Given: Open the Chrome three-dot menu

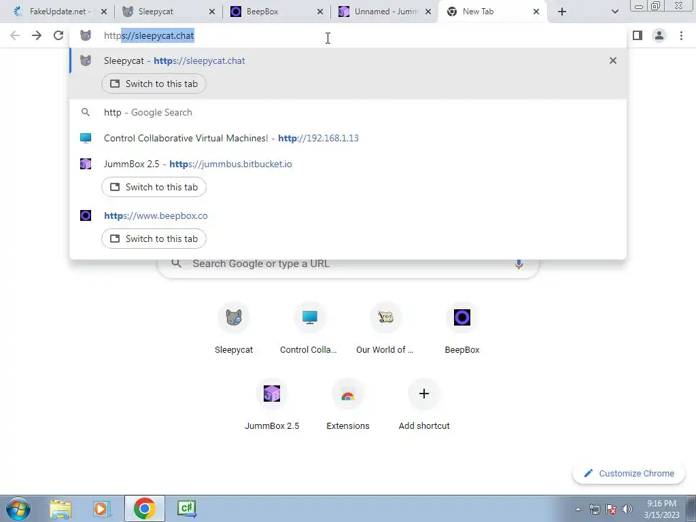Looking at the screenshot, I should pos(681,35).
